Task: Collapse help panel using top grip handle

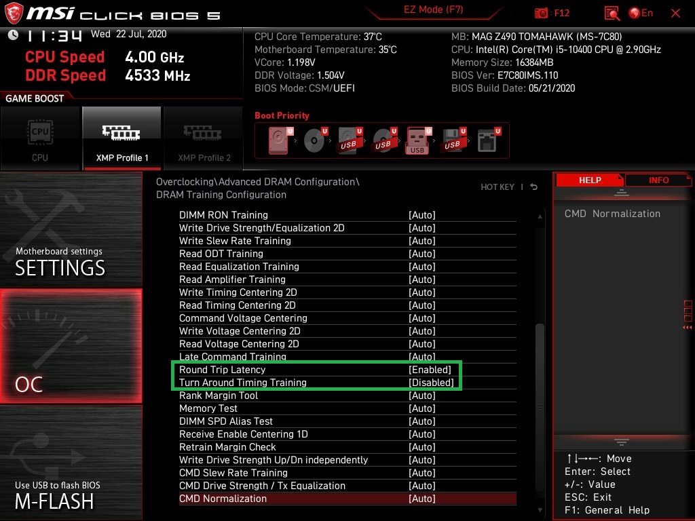Action: coord(622,193)
